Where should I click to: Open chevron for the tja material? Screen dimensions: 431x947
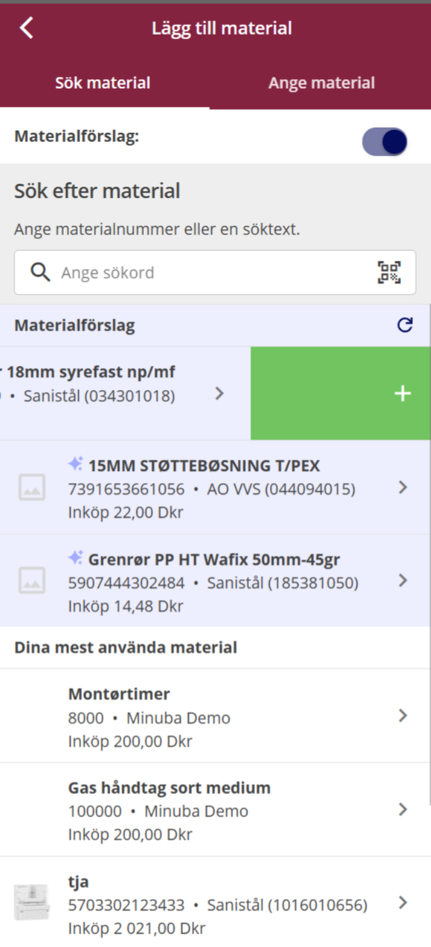point(403,903)
